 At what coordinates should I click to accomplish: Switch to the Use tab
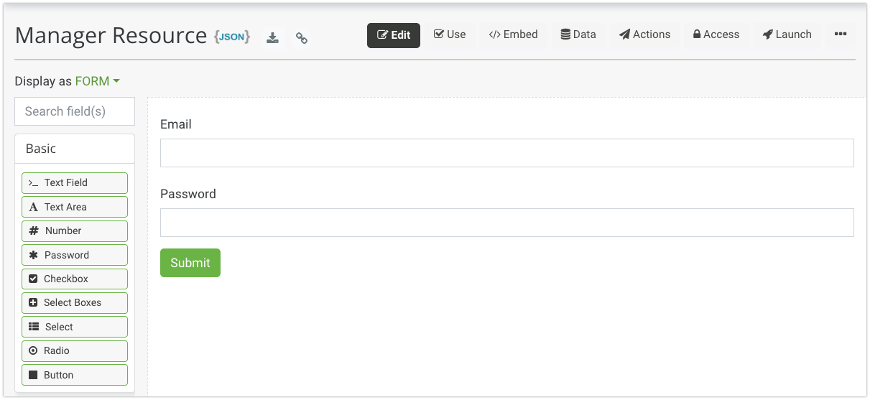coord(450,34)
